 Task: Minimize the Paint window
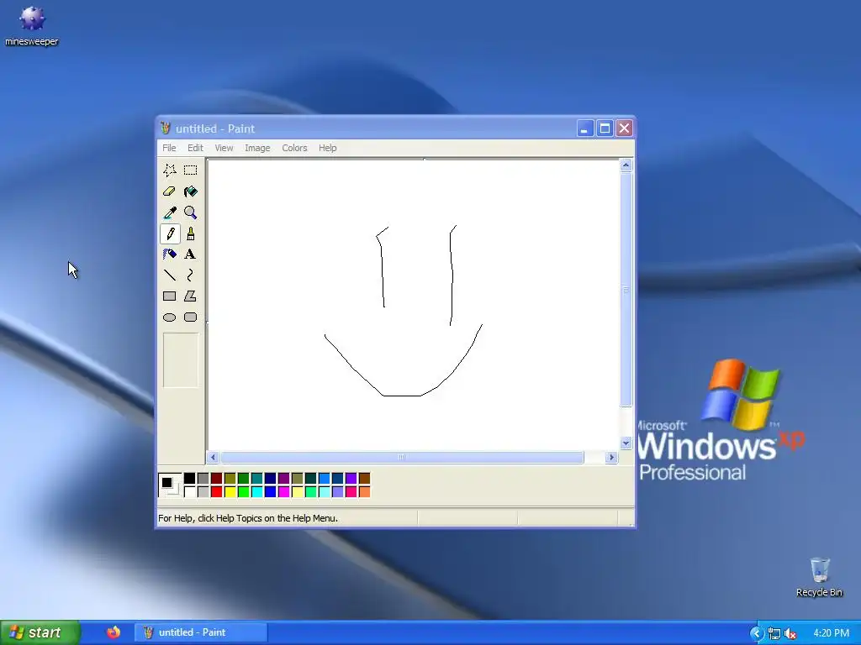coord(585,128)
